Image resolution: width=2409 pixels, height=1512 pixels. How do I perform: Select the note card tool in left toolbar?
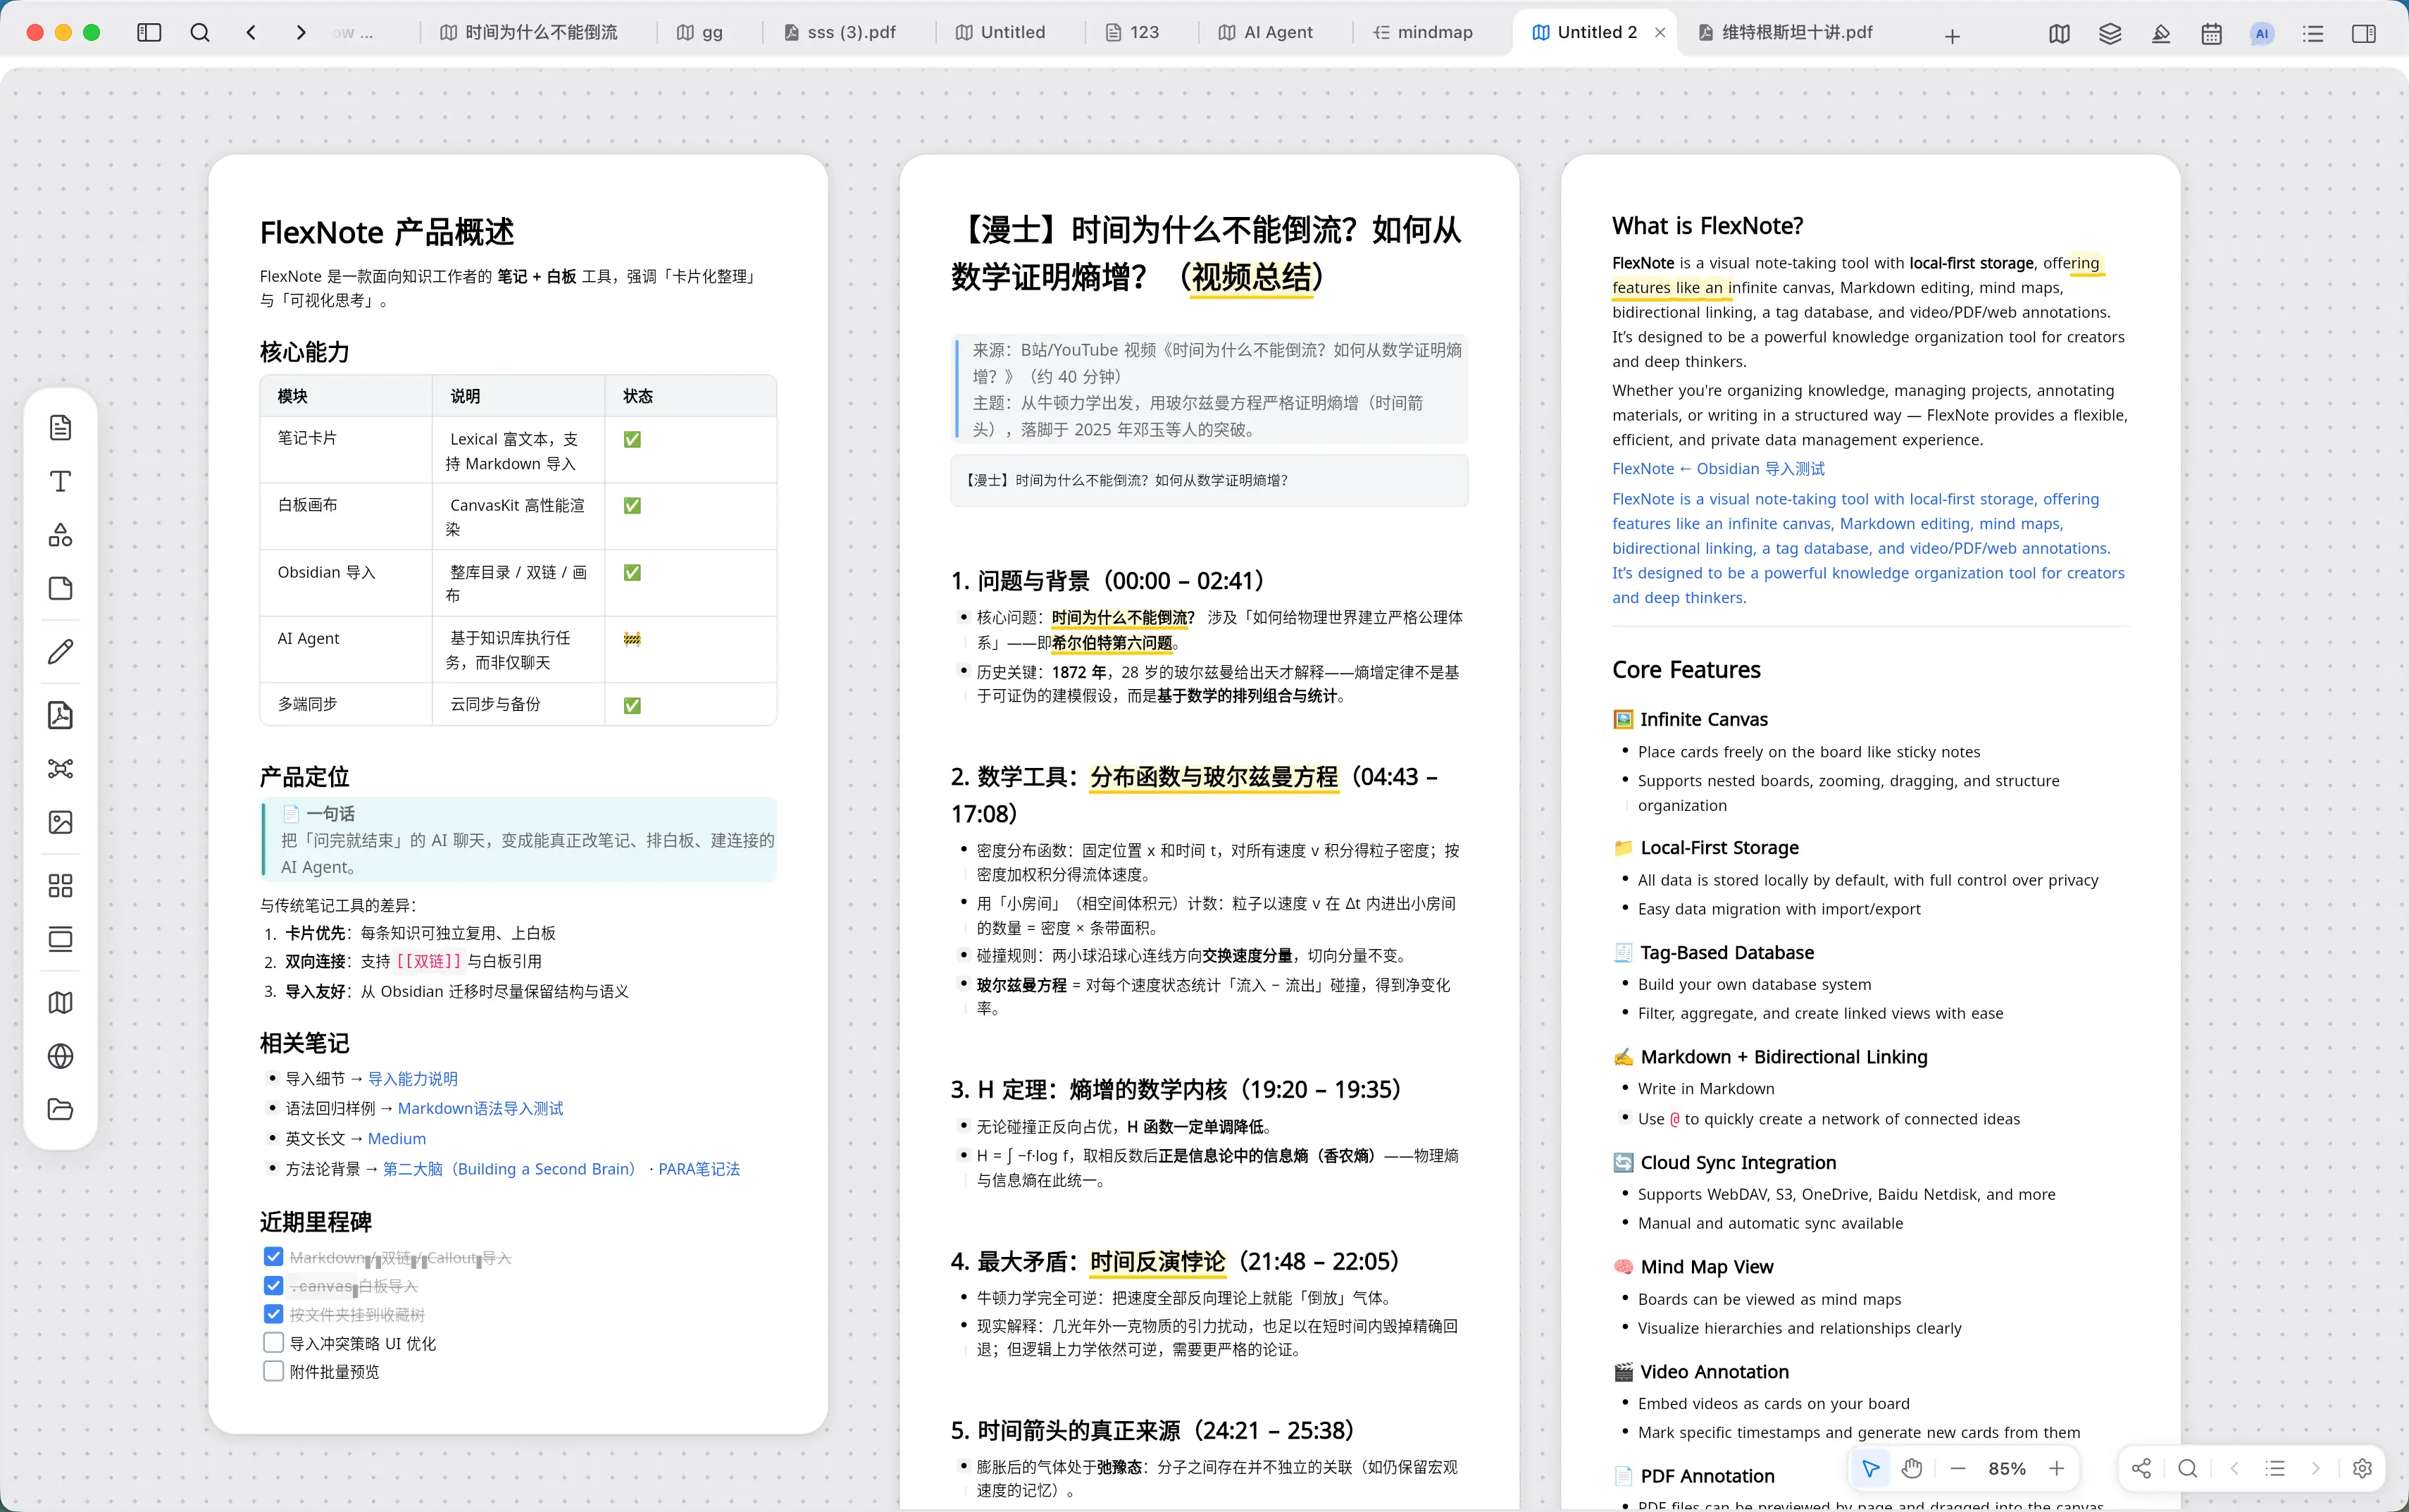point(61,428)
